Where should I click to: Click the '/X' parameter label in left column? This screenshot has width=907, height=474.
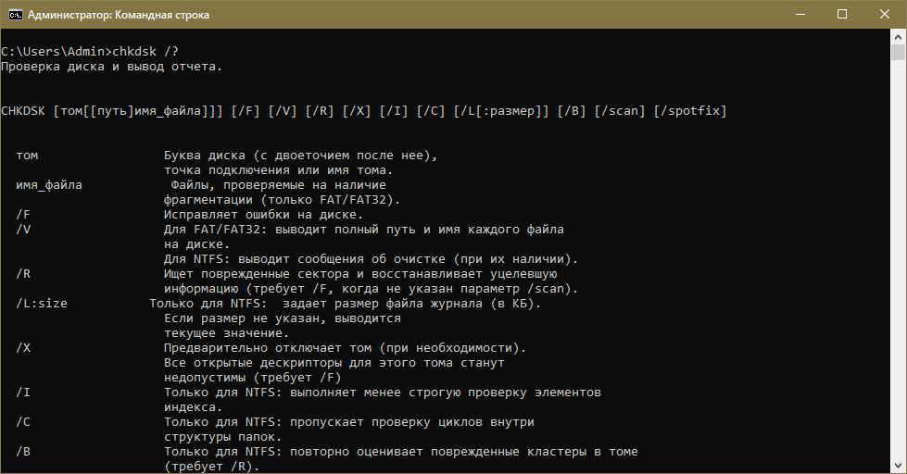(23, 348)
